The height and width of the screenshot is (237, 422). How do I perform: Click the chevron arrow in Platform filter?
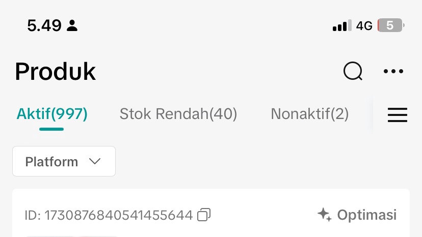95,161
